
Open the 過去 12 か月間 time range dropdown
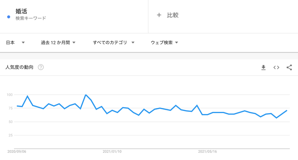point(58,43)
